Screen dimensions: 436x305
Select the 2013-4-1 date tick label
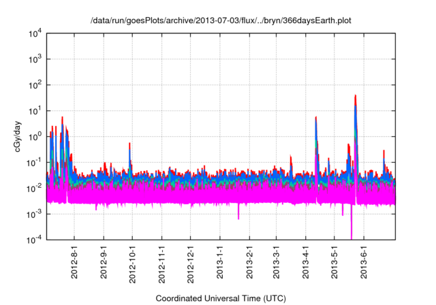pos(304,262)
